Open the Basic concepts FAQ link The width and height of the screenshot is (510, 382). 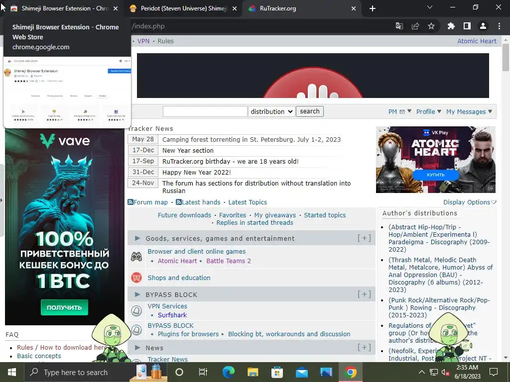click(x=39, y=356)
